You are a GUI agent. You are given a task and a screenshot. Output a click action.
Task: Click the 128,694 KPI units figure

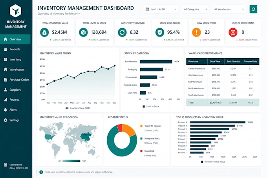(99, 32)
